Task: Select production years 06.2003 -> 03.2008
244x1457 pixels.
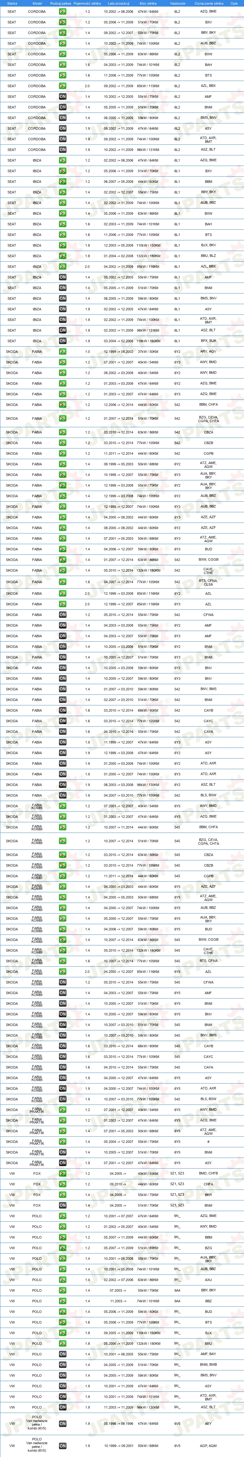Action: [119, 785]
